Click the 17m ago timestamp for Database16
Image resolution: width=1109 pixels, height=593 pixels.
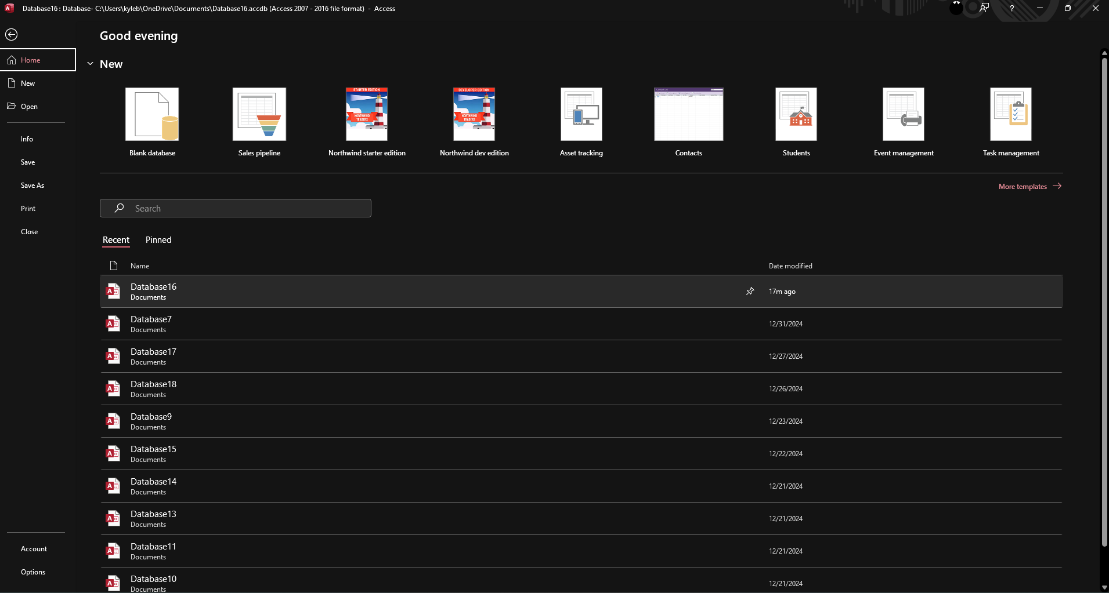click(782, 292)
